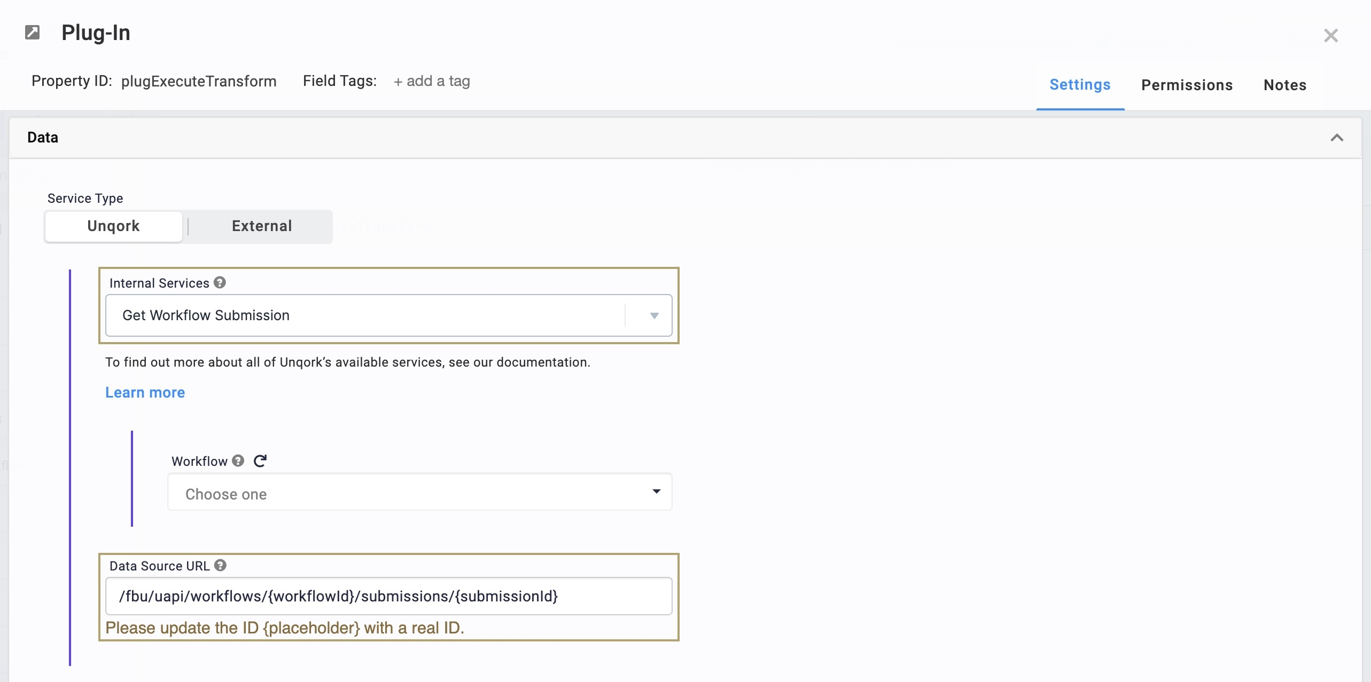Open Data Source URL help icon
Image resolution: width=1371 pixels, height=682 pixels.
(220, 565)
